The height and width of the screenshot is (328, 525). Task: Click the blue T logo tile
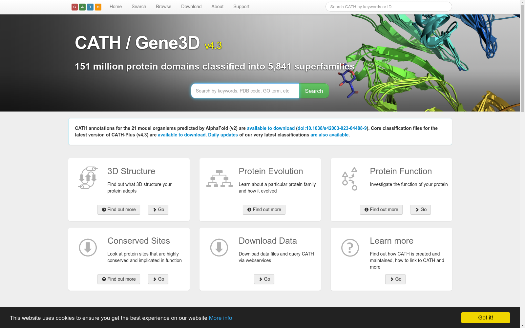click(90, 7)
